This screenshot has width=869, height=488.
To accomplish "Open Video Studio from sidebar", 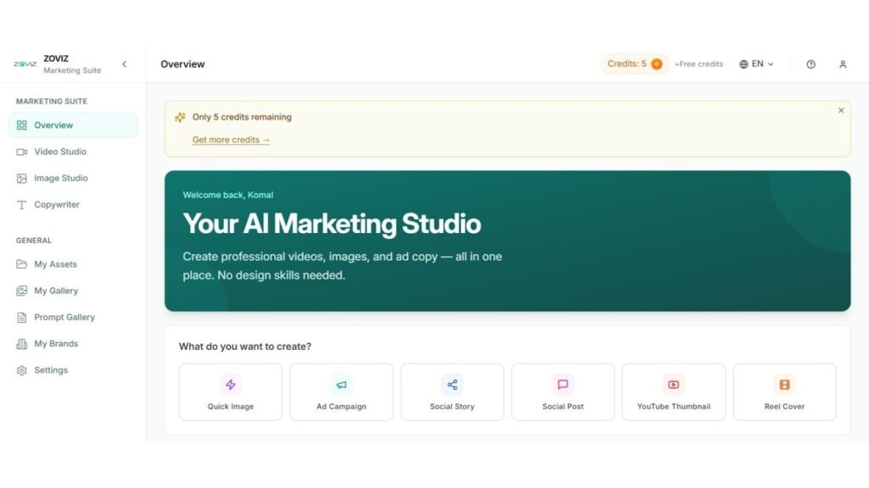I will (x=73, y=152).
